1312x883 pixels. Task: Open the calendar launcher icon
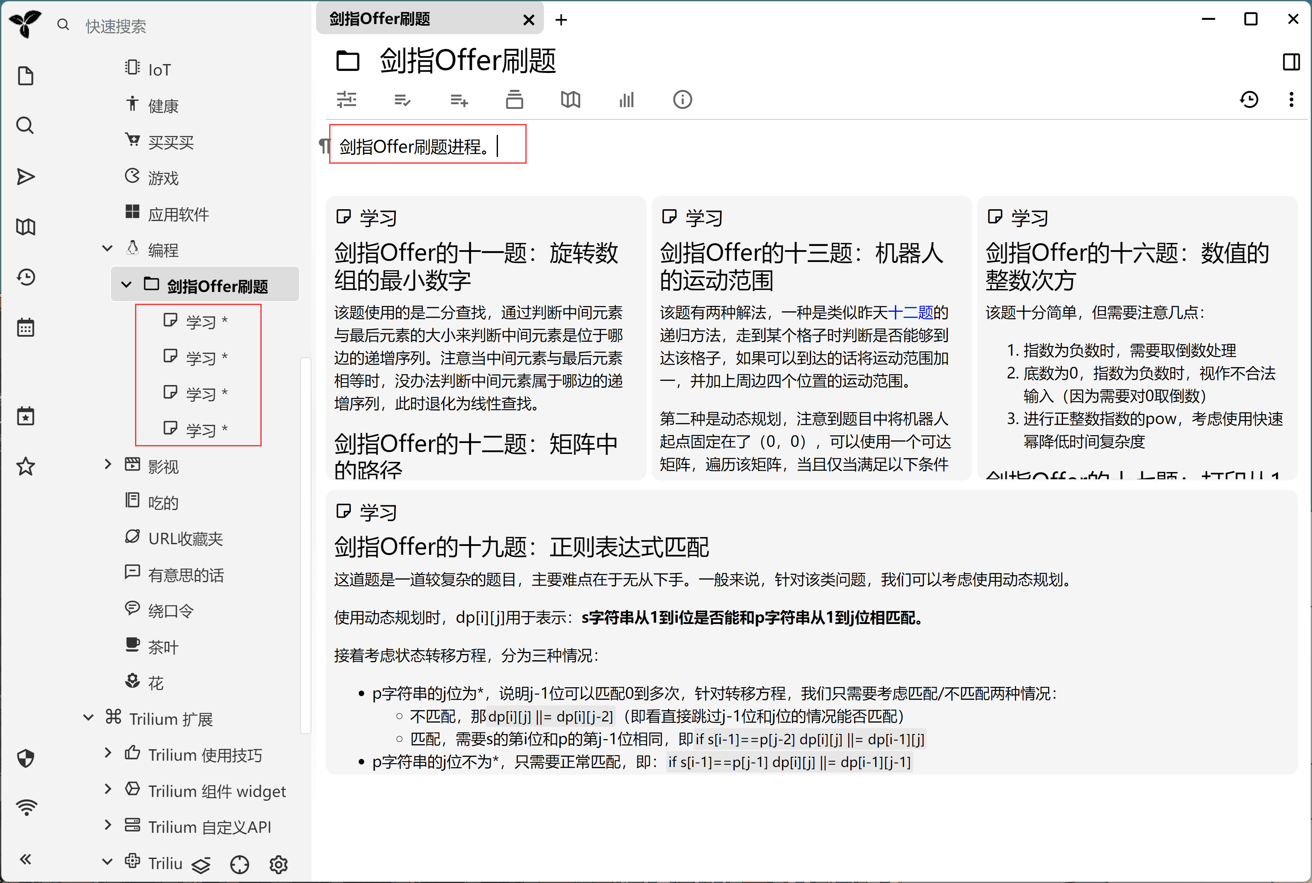tap(25, 327)
